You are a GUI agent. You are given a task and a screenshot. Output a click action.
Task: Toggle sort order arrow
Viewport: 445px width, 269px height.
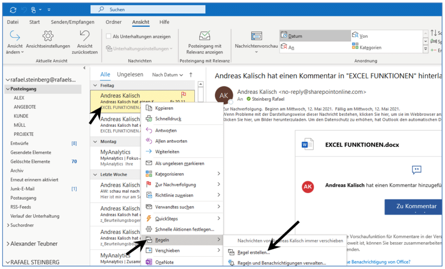tap(191, 75)
